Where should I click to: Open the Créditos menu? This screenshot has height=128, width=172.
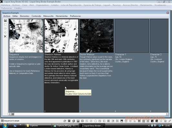[18, 8]
